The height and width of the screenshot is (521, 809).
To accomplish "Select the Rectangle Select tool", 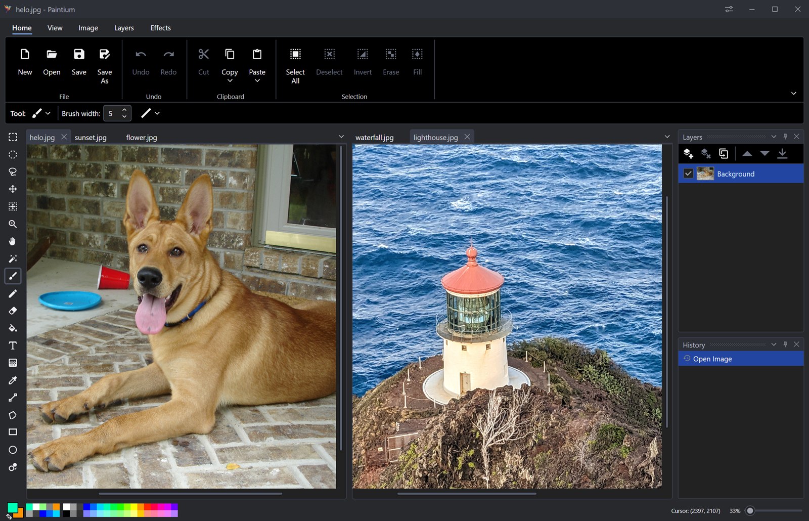I will (13, 137).
